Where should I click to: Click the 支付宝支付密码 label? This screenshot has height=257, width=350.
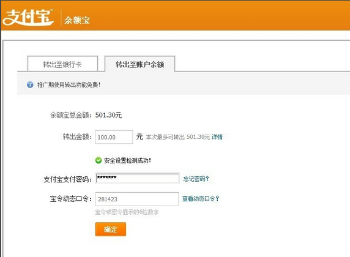(x=68, y=179)
